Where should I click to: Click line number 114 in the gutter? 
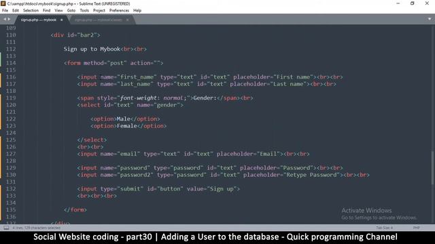pos(11,63)
